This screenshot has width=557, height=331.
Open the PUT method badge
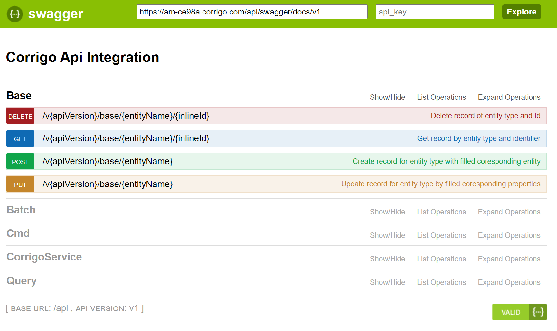(x=20, y=184)
